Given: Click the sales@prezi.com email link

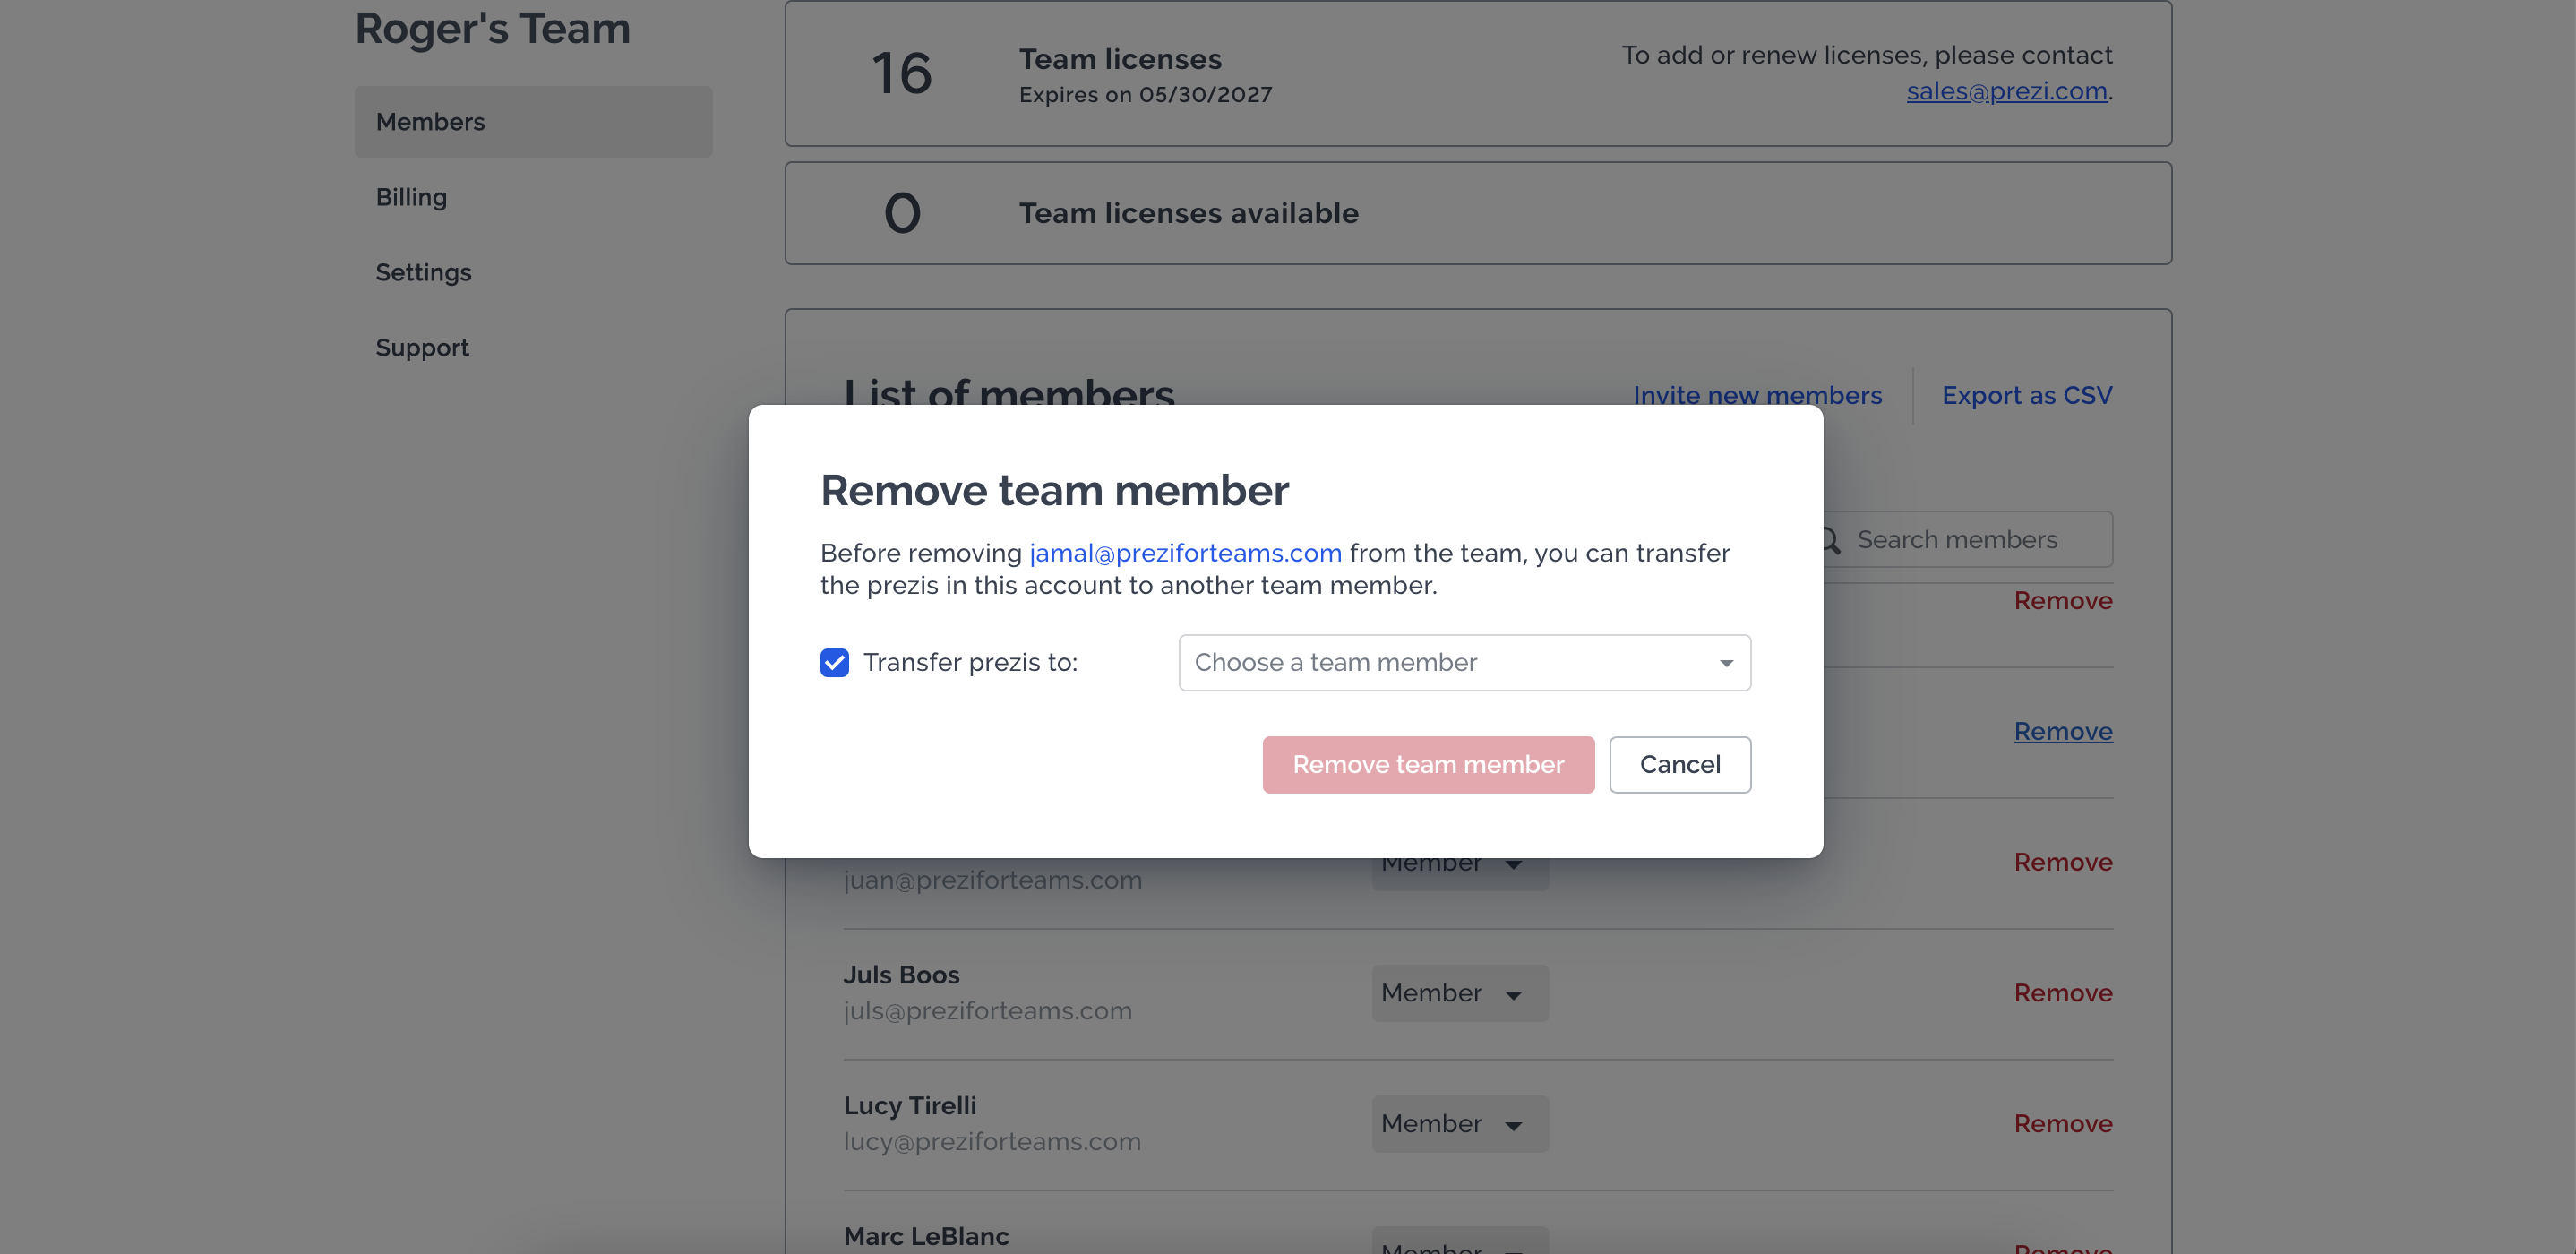Looking at the screenshot, I should (2006, 91).
